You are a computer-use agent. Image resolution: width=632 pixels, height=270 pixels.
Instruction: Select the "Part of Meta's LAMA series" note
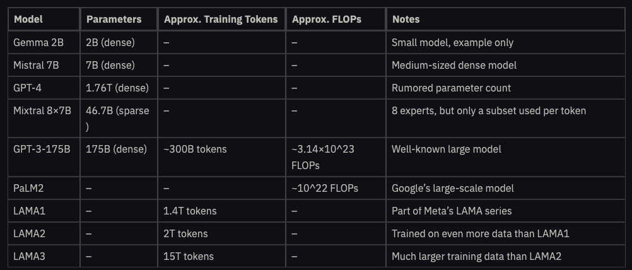click(452, 211)
